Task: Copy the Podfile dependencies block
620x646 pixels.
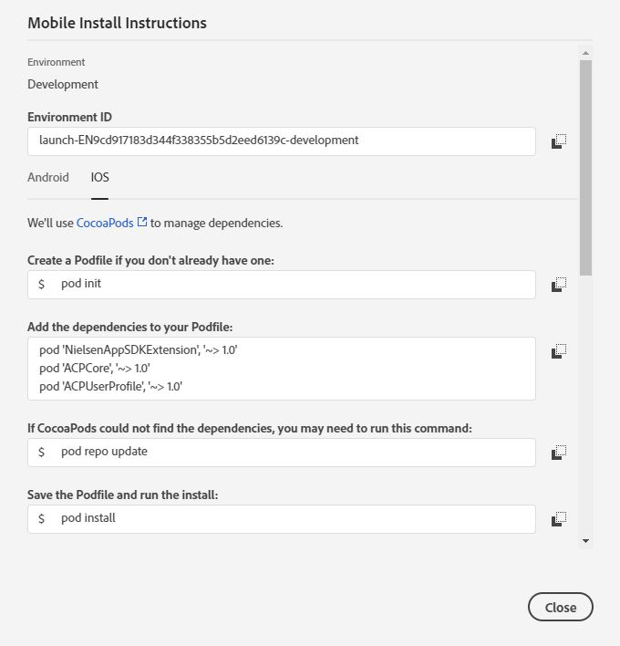Action: tap(559, 351)
